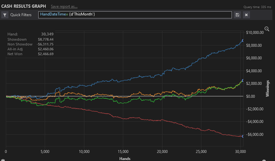Click the CASH RESULTS GRAPH title
The width and height of the screenshot is (275, 161).
pyautogui.click(x=24, y=6)
